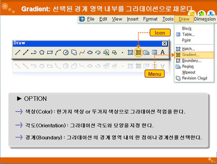
Task: Open the Insert Block tool in toolbar
Action: tap(106, 52)
